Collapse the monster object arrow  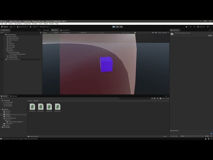pos(6,51)
